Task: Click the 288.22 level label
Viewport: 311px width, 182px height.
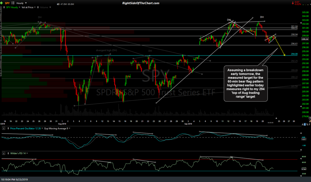Action: click(294, 77)
